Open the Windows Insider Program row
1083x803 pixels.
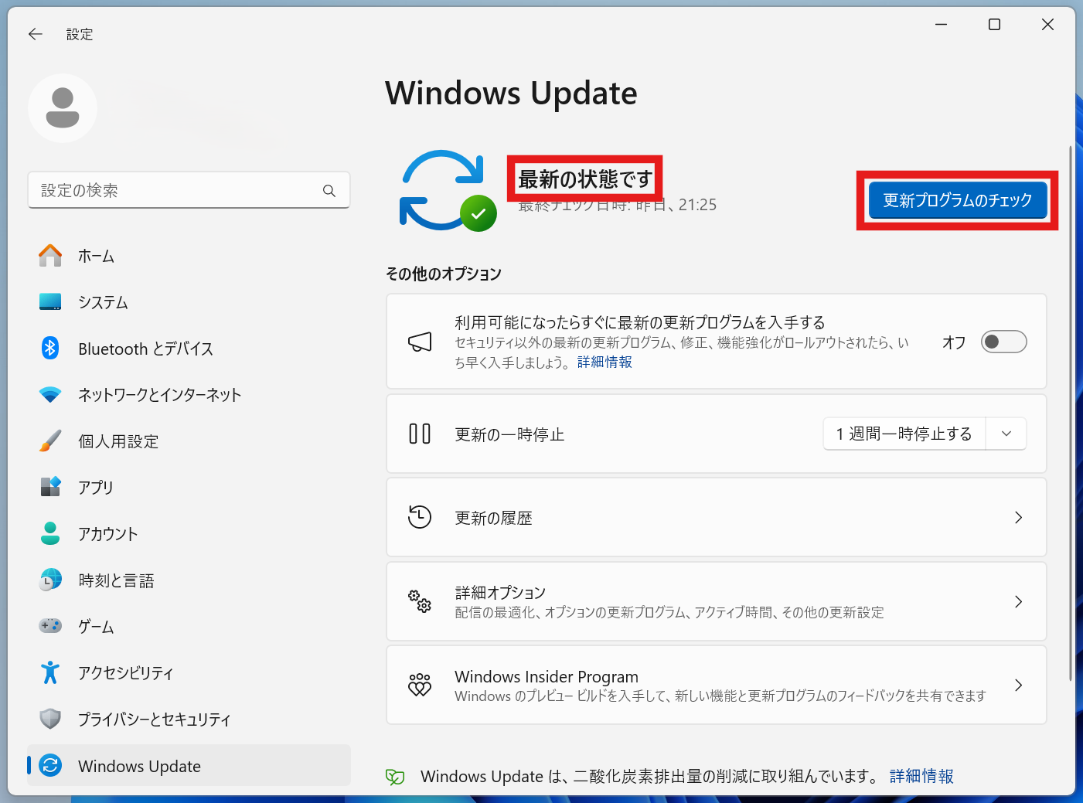pyautogui.click(x=717, y=685)
